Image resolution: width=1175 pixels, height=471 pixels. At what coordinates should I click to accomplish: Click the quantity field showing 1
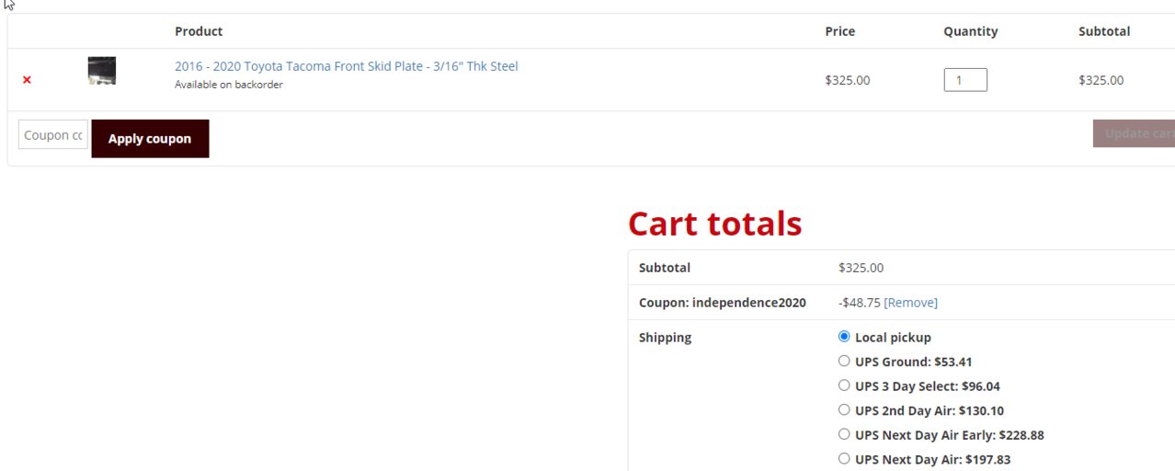[x=965, y=80]
